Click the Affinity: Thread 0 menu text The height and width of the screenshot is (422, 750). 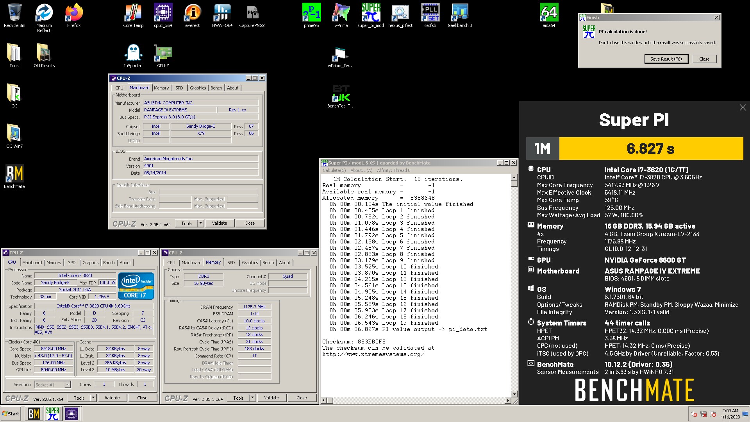394,170
